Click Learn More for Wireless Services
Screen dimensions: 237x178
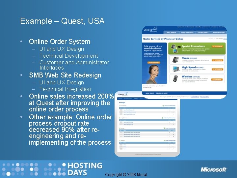click(217, 79)
